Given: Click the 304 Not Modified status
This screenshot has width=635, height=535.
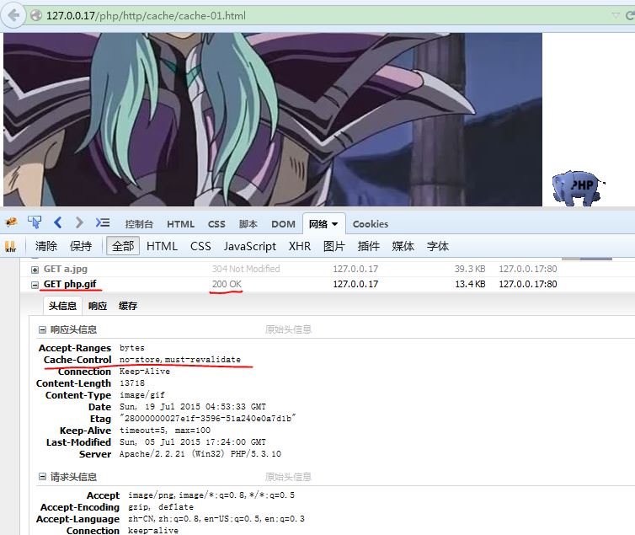Looking at the screenshot, I should click(x=246, y=269).
